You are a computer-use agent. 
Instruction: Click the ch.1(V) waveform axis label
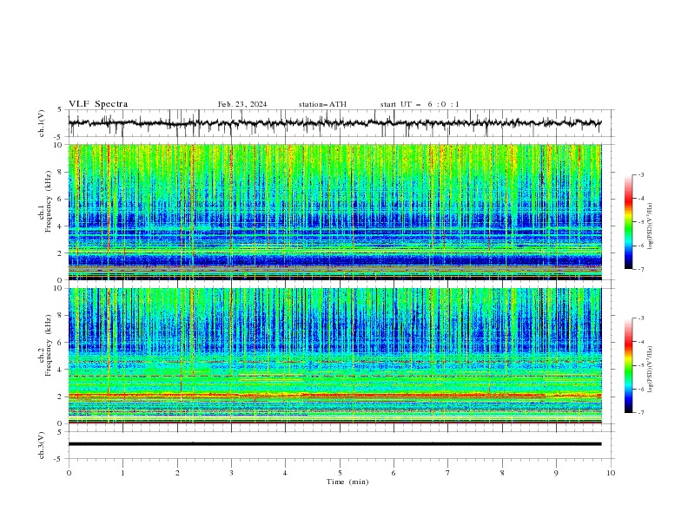pos(42,123)
